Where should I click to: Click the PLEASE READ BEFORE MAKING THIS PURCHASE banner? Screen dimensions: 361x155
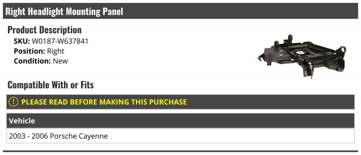coord(180,102)
